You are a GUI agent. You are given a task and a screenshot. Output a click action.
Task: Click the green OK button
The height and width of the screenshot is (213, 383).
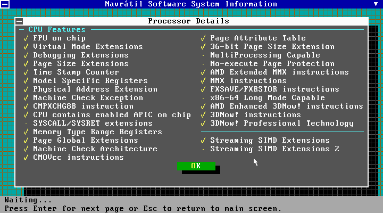tap(196, 166)
